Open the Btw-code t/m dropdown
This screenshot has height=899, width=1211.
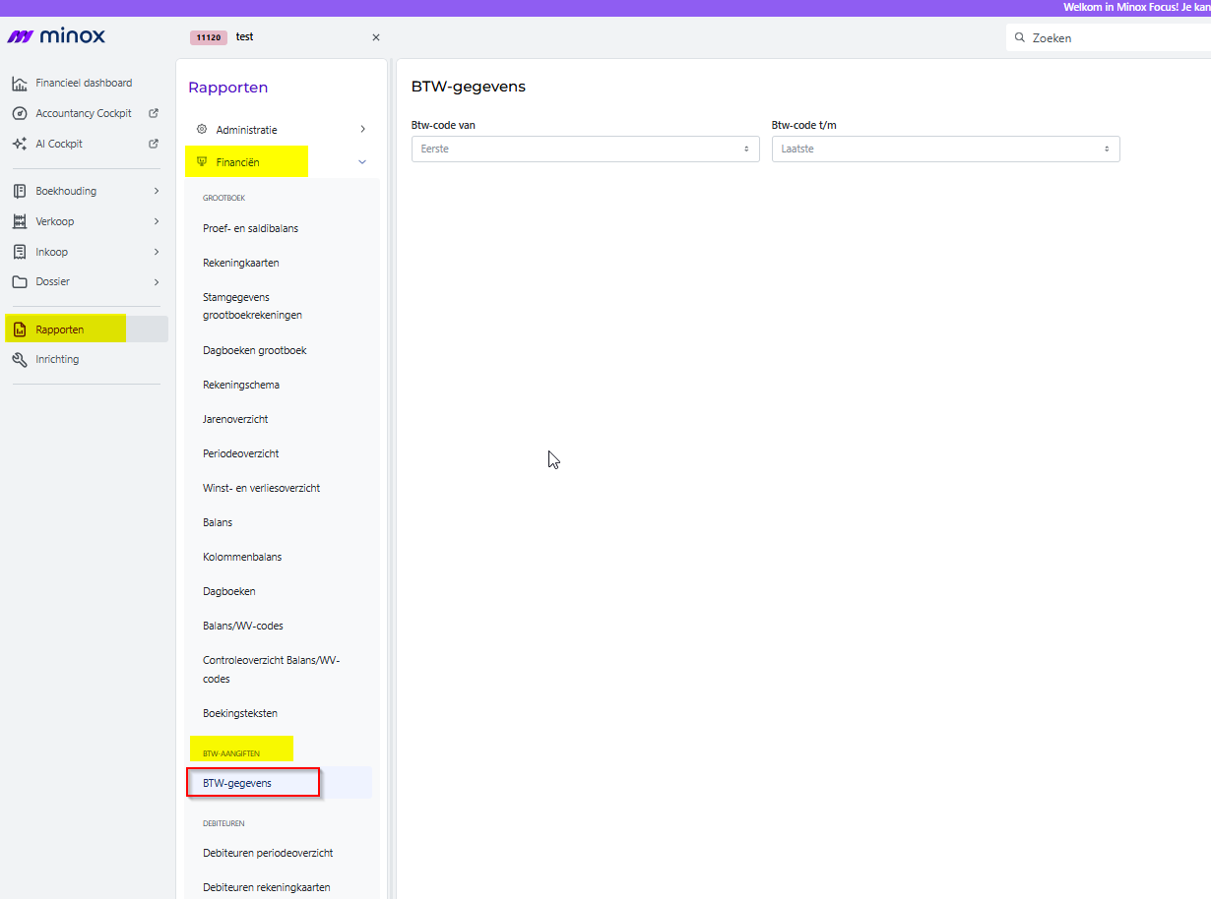point(946,149)
